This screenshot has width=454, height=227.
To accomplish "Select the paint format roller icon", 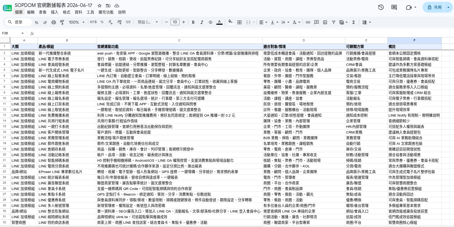I will point(62,22).
